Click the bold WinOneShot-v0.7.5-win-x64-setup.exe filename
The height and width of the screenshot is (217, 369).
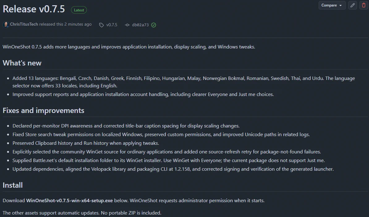[70, 201]
